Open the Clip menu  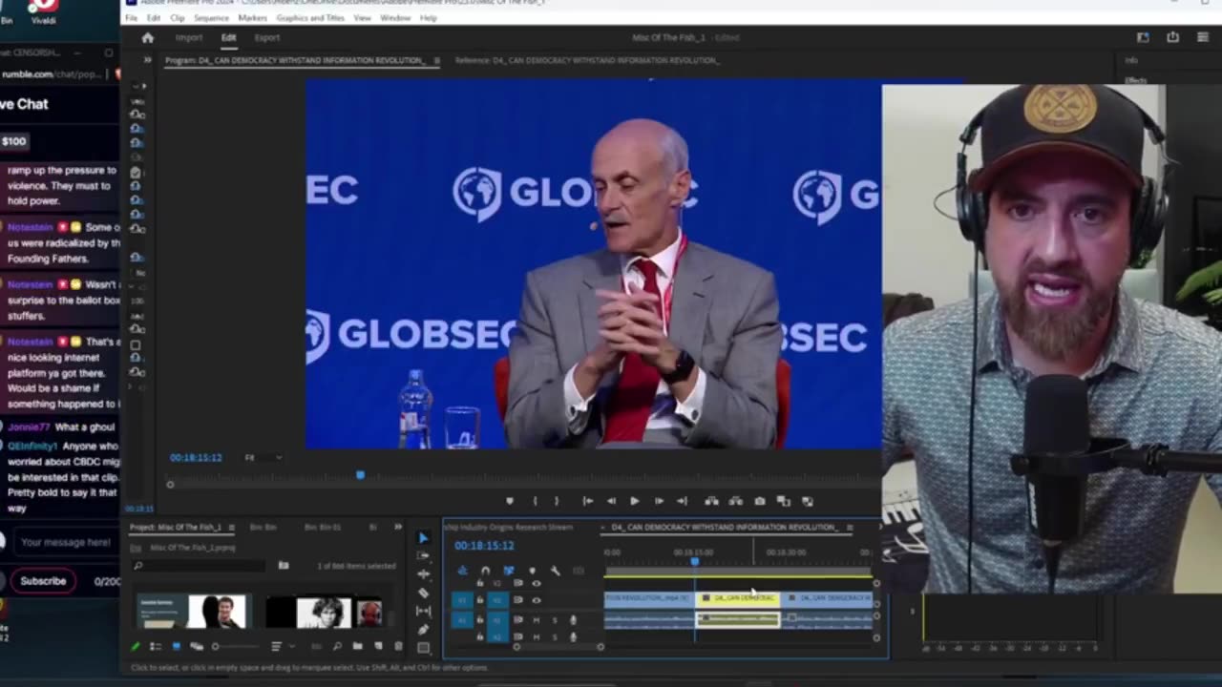coord(178,18)
